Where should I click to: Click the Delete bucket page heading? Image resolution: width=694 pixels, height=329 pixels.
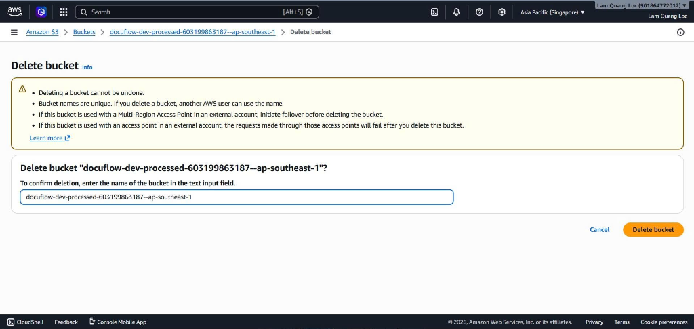tap(45, 66)
